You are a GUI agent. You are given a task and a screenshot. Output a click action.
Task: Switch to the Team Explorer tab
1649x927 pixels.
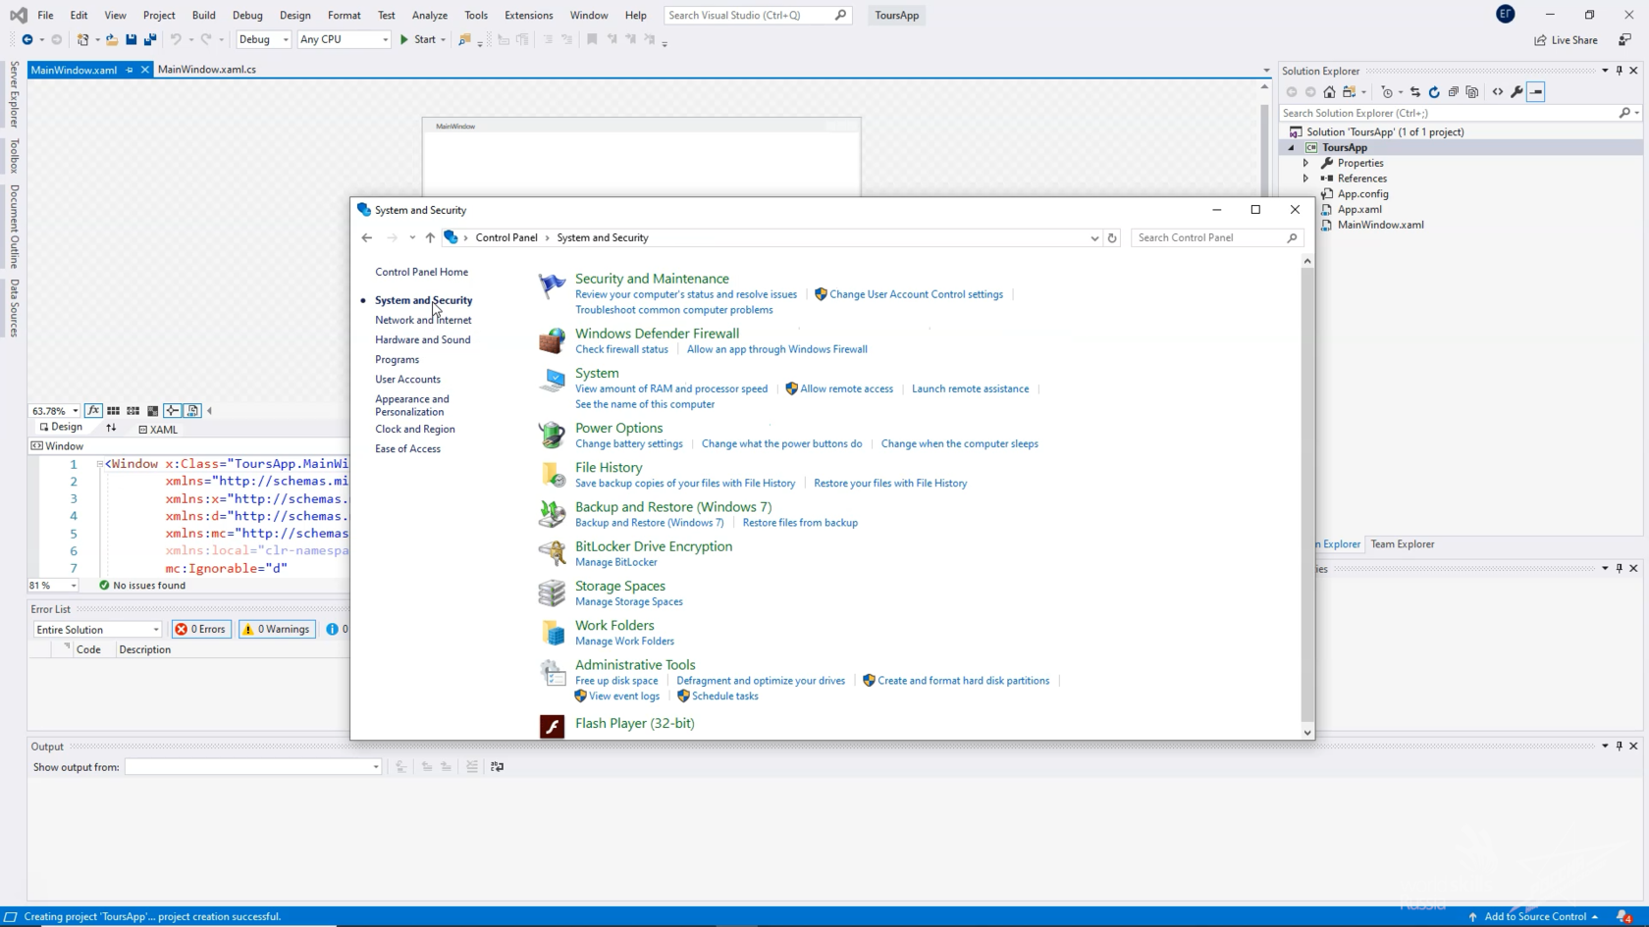pyautogui.click(x=1402, y=544)
